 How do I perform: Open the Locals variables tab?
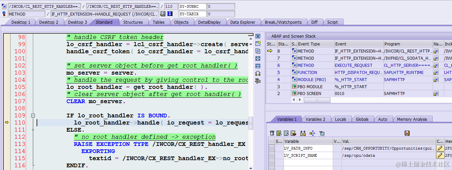click(341, 119)
